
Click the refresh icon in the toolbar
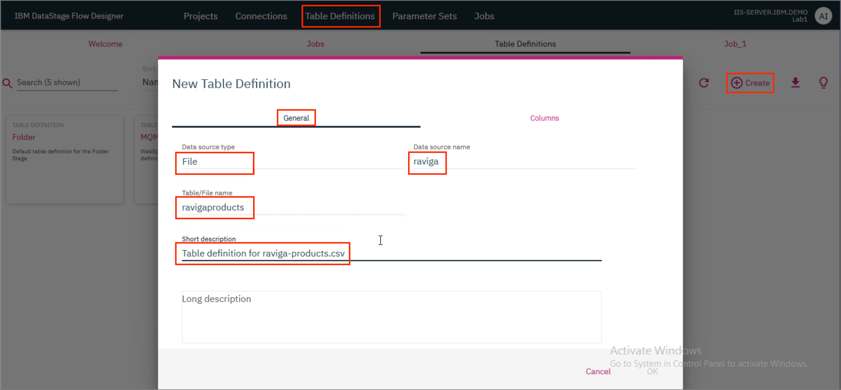[704, 83]
